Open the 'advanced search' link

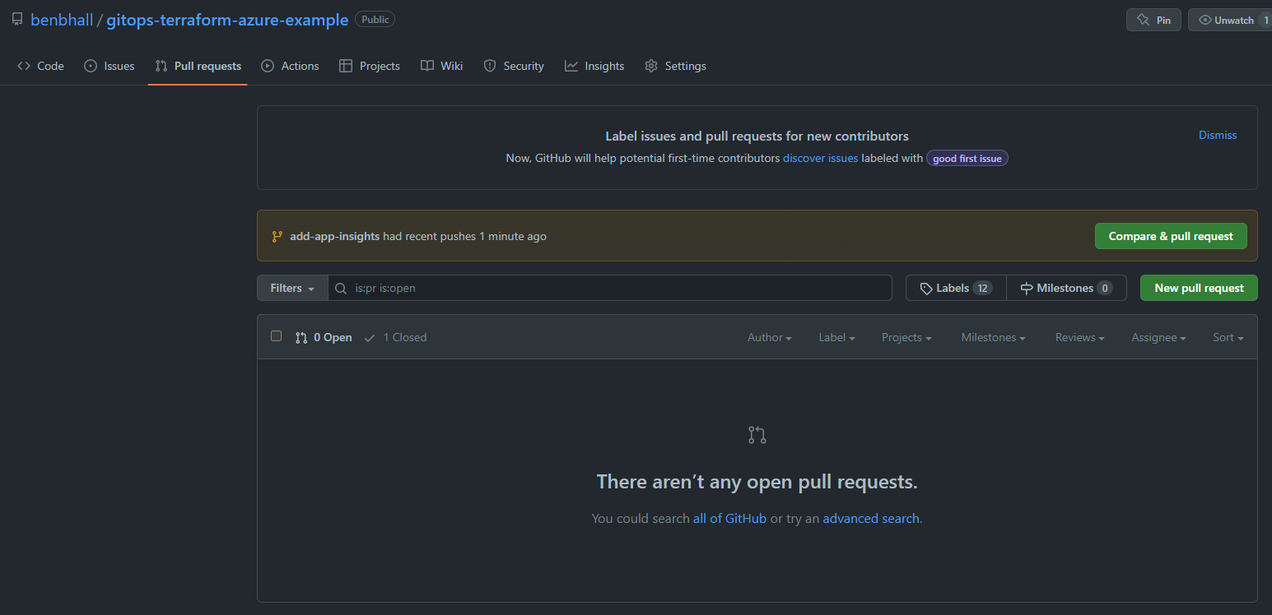point(871,518)
